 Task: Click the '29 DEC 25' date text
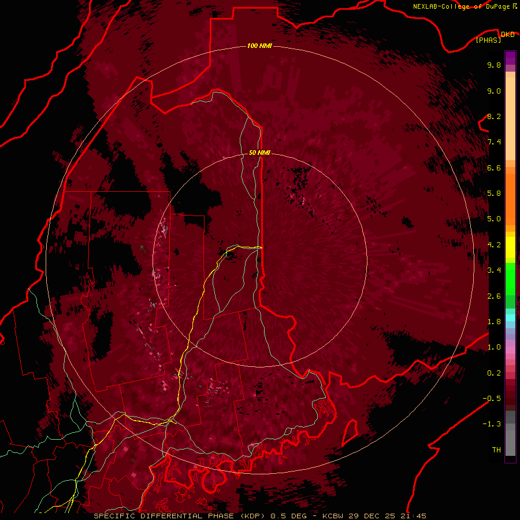[x=373, y=516]
